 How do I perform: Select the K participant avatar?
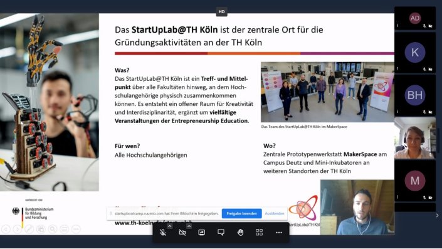[x=415, y=53]
